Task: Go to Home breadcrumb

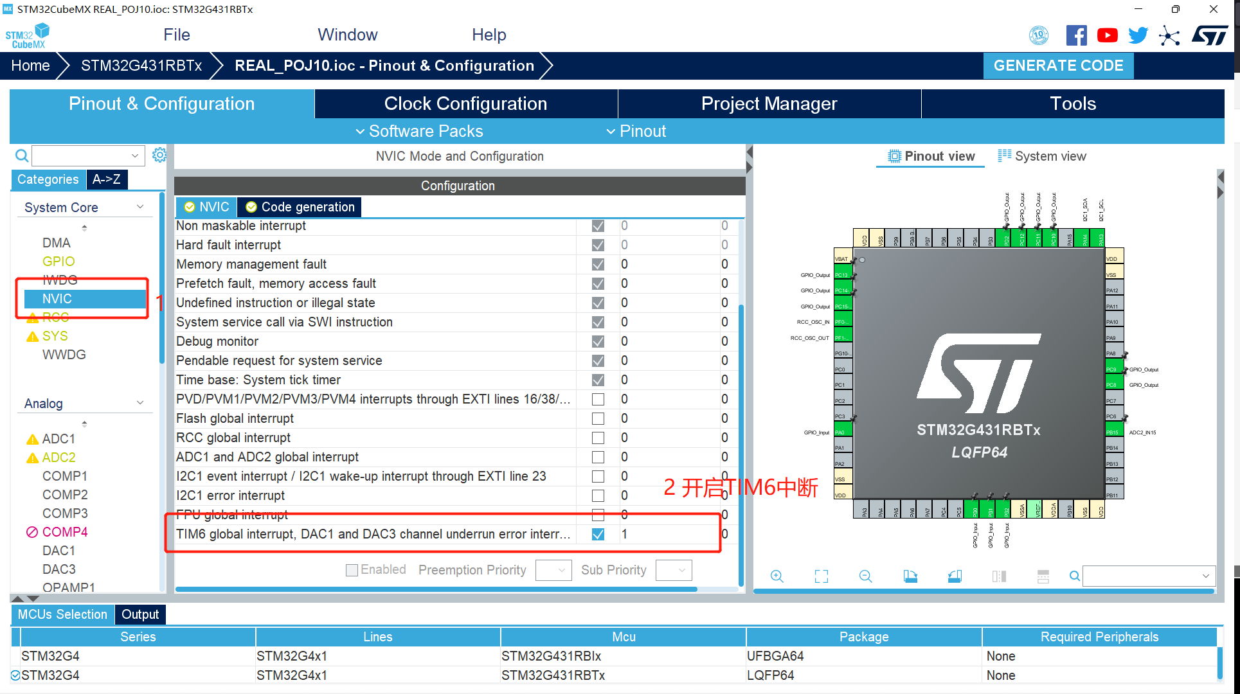Action: tap(30, 66)
